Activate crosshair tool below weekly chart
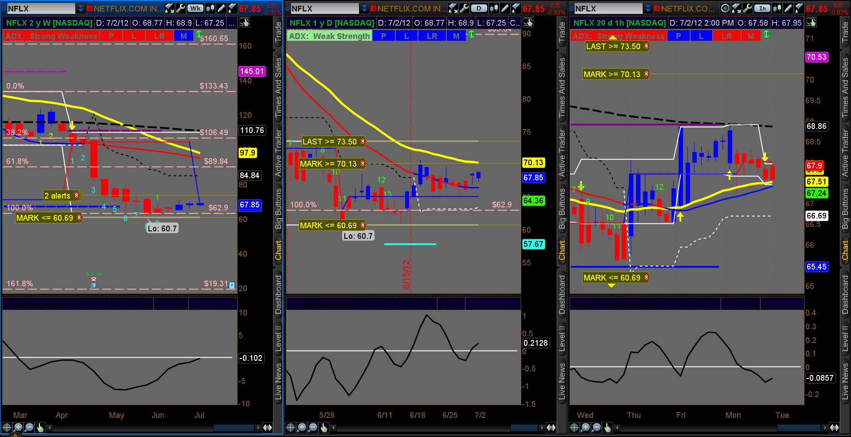The height and width of the screenshot is (437, 851). click(7, 428)
